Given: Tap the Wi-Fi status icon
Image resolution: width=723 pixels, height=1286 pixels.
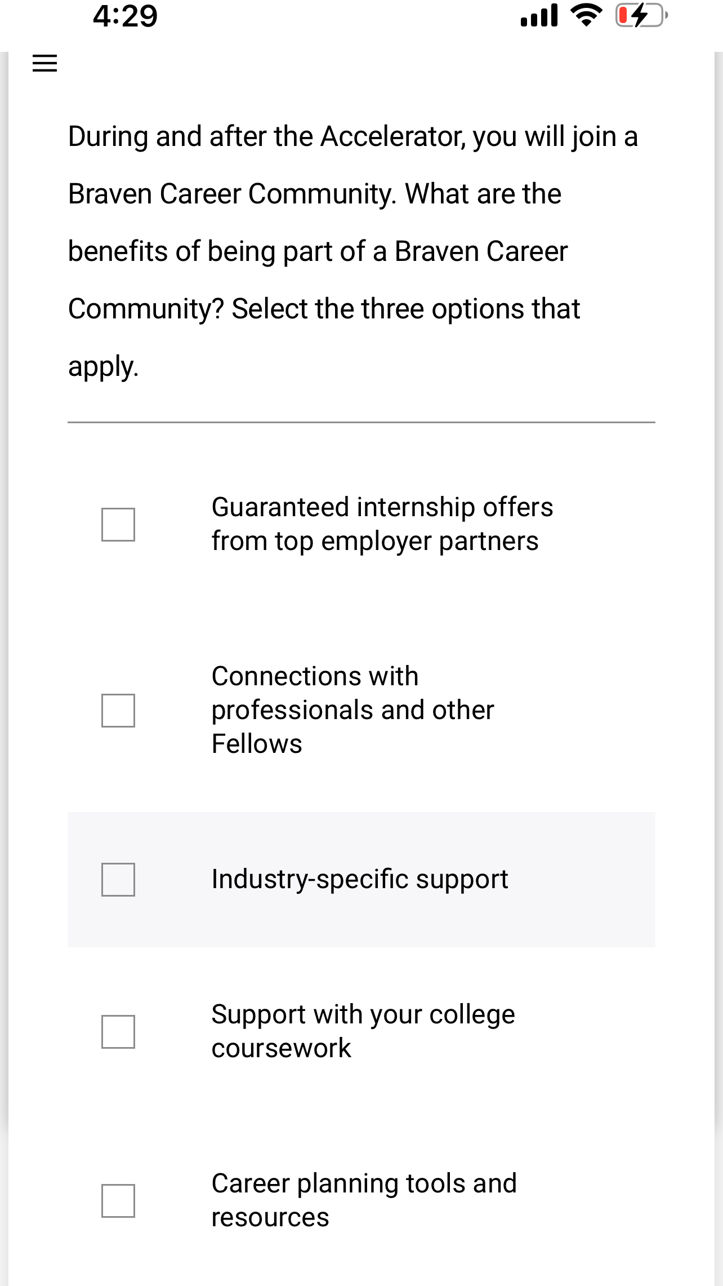Looking at the screenshot, I should 586,15.
